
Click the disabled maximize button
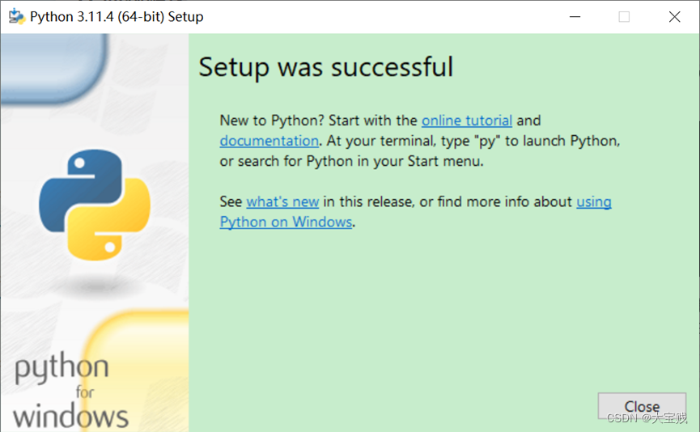pos(624,17)
